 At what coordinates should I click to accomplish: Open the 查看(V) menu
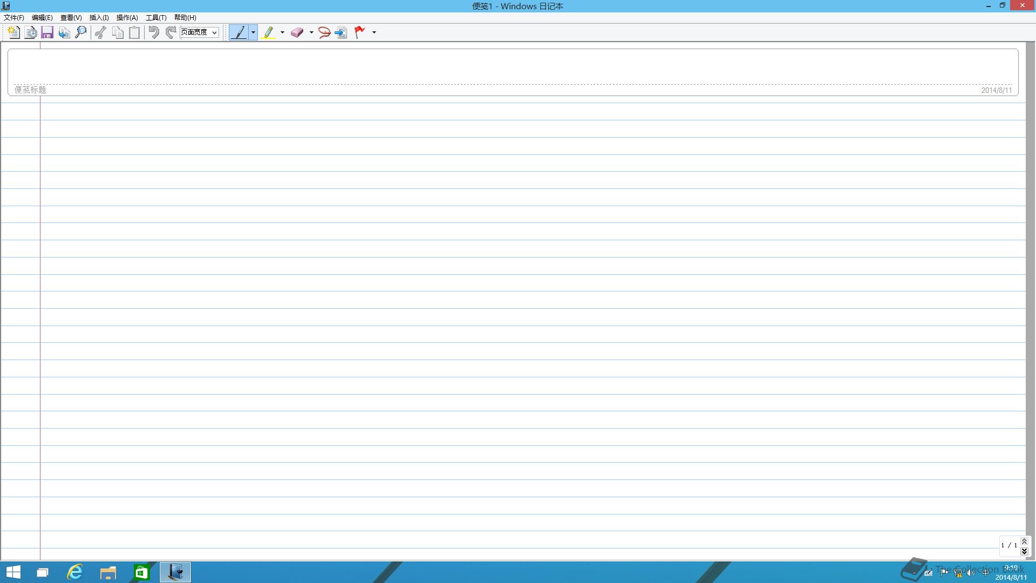point(71,18)
